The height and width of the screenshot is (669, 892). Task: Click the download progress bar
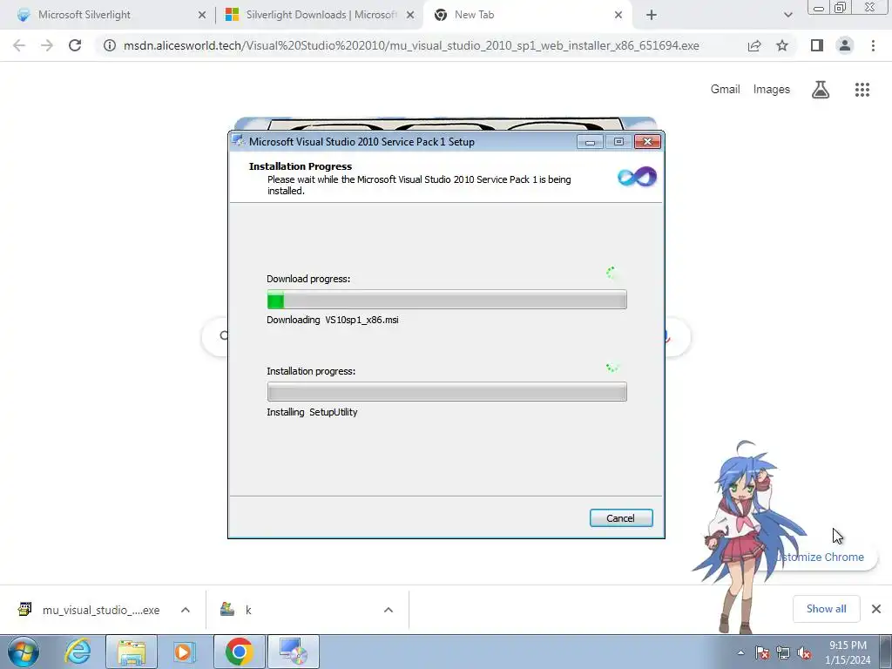tap(447, 300)
